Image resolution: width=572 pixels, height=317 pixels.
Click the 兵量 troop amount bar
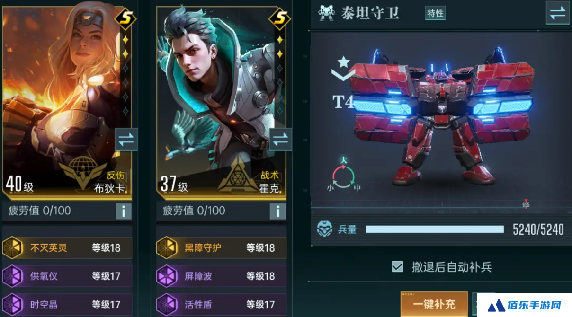435,229
